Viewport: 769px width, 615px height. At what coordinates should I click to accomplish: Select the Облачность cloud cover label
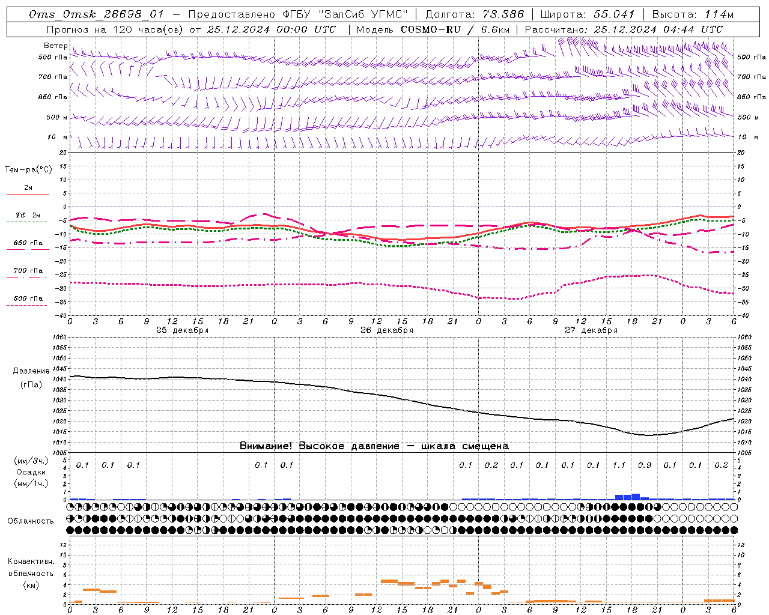coord(31,521)
